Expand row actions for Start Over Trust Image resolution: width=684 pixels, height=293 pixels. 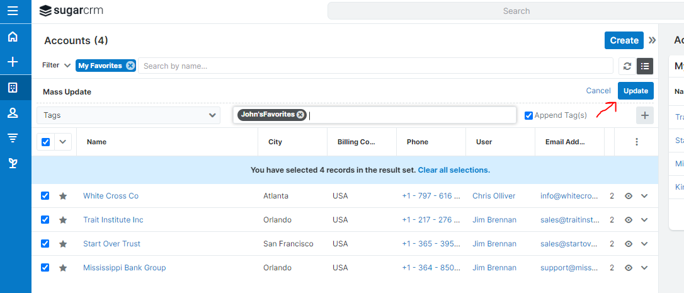[644, 244]
